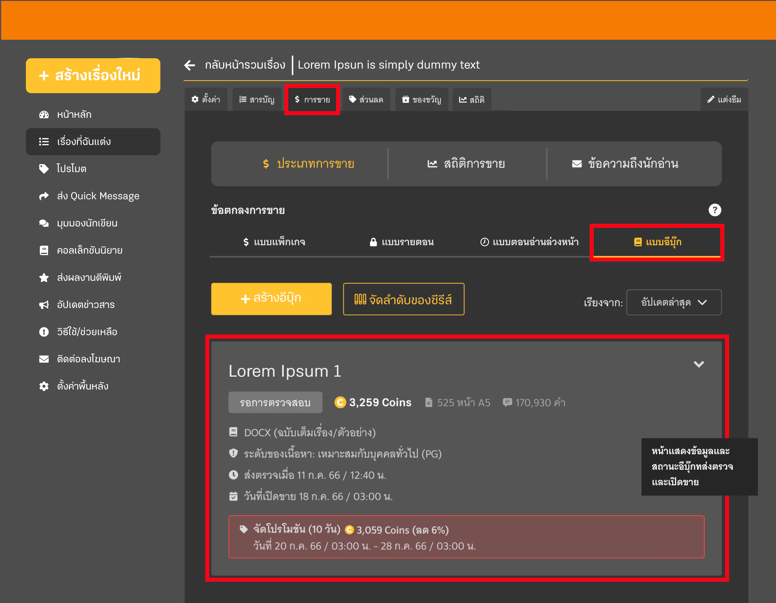Click the จัดลำดับของซีรีส์ button
The height and width of the screenshot is (603, 776).
click(x=403, y=299)
